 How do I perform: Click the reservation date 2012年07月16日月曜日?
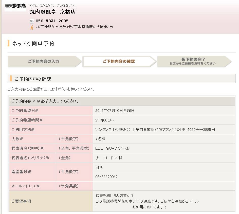tap(115, 111)
